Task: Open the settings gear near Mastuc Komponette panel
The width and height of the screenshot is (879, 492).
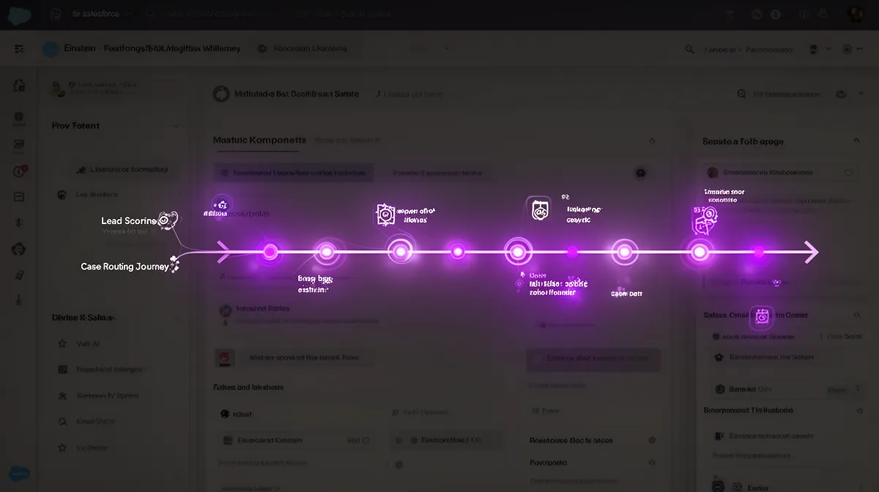Action: (651, 141)
